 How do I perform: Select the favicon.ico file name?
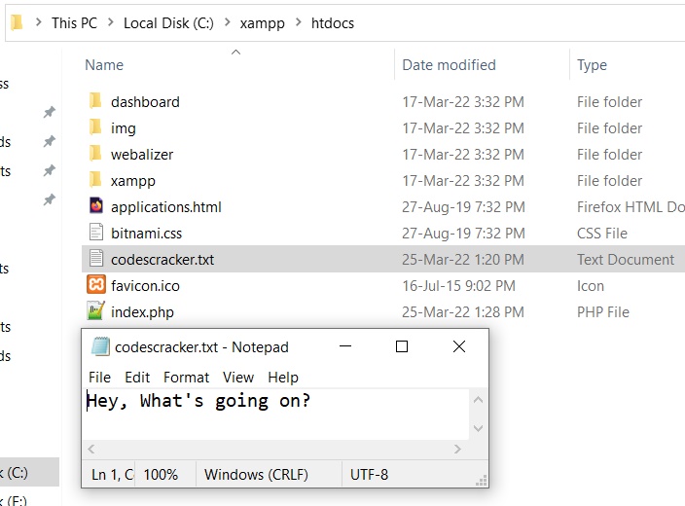click(x=145, y=286)
